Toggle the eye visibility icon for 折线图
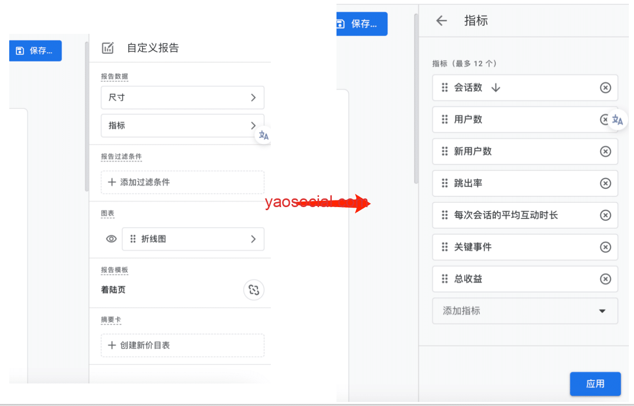 (111, 239)
